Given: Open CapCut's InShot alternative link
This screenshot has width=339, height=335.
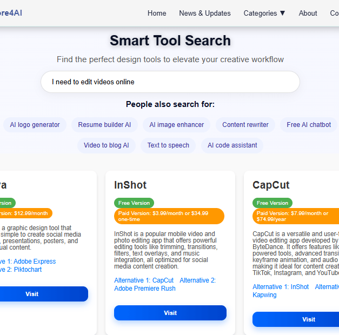Looking at the screenshot, I should click(281, 287).
